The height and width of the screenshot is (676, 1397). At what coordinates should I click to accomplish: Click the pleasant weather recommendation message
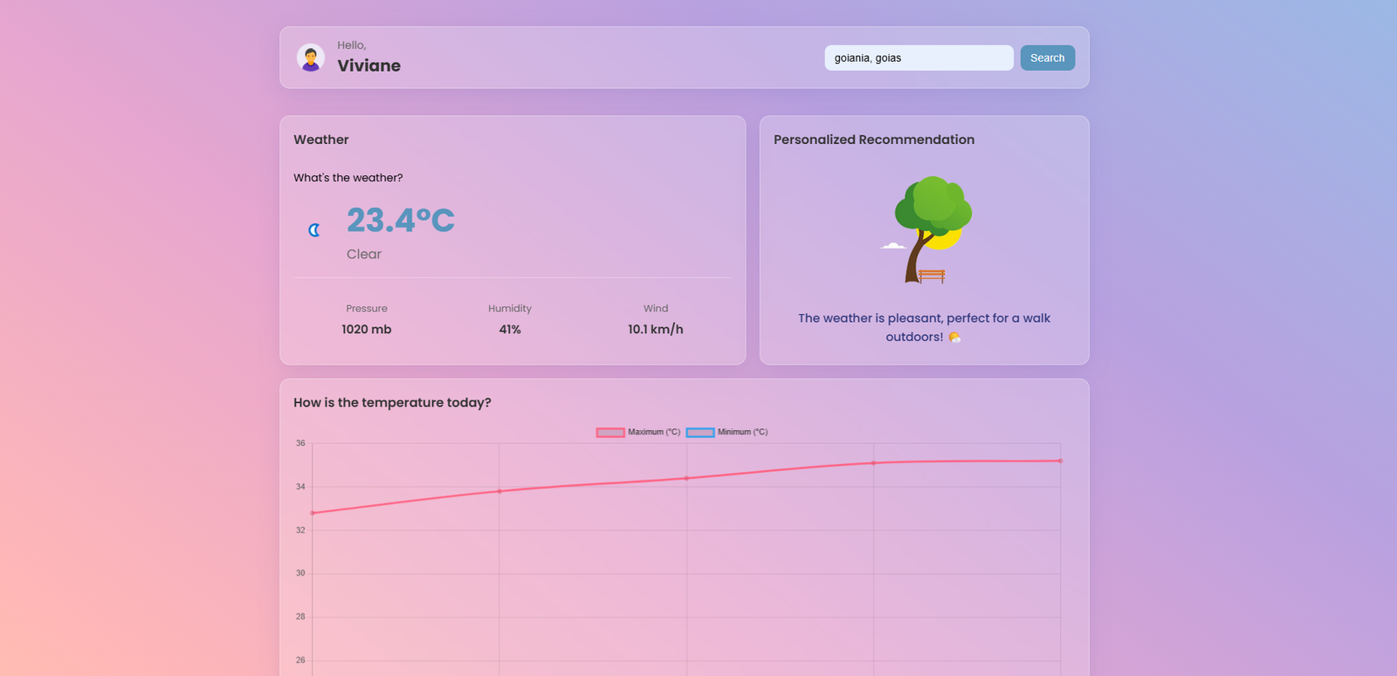click(924, 328)
